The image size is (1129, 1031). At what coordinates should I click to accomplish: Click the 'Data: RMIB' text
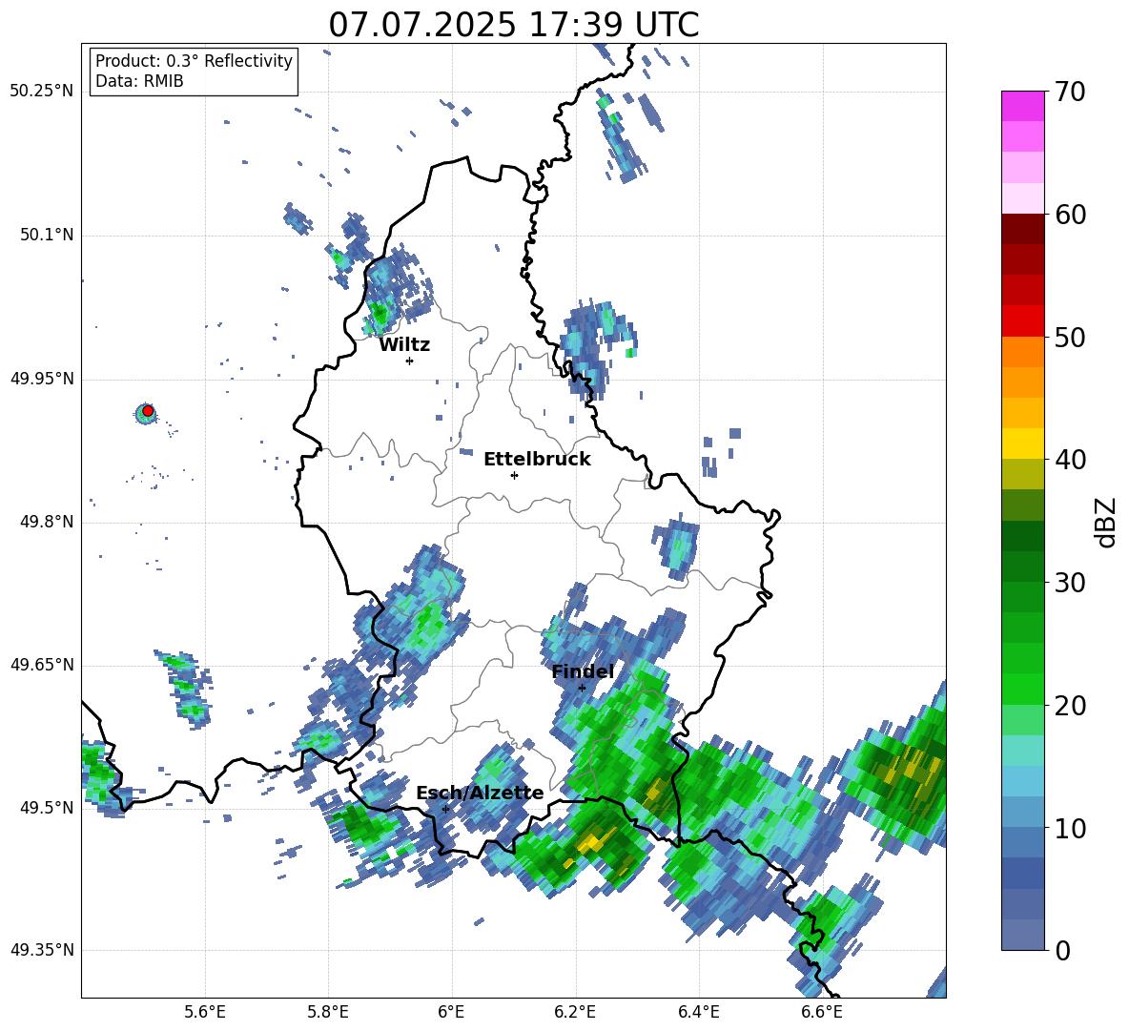click(x=139, y=81)
